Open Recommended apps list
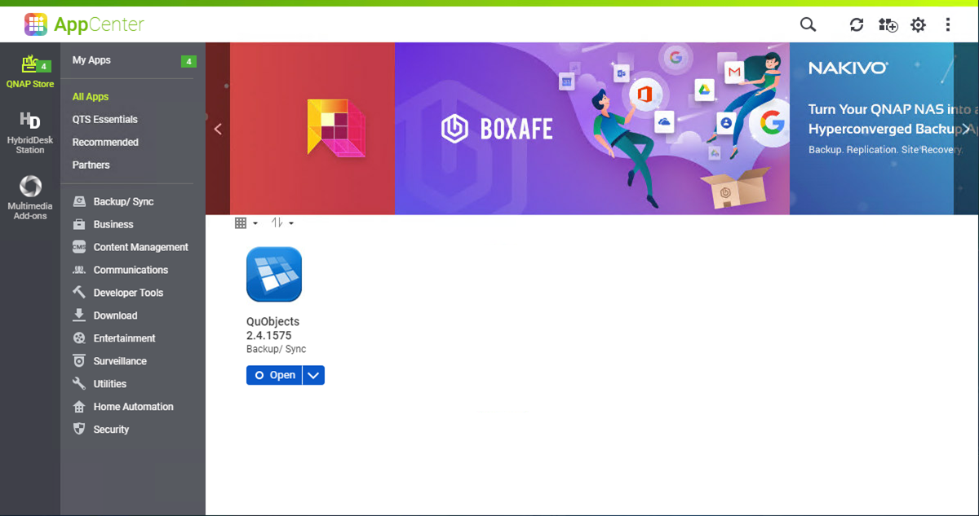979x516 pixels. (105, 142)
